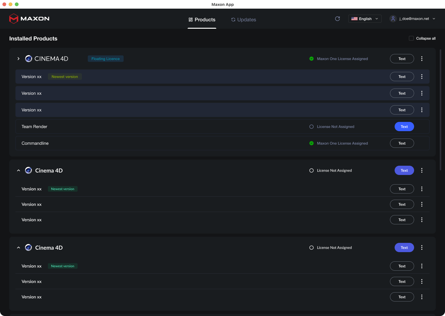Open the Updates tab
The width and height of the screenshot is (445, 316).
point(244,19)
